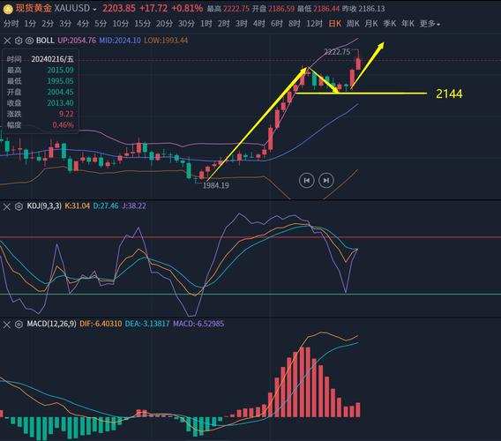501x441 pixels.
Task: Select the 4分 timeframe tab
Action: 83,24
